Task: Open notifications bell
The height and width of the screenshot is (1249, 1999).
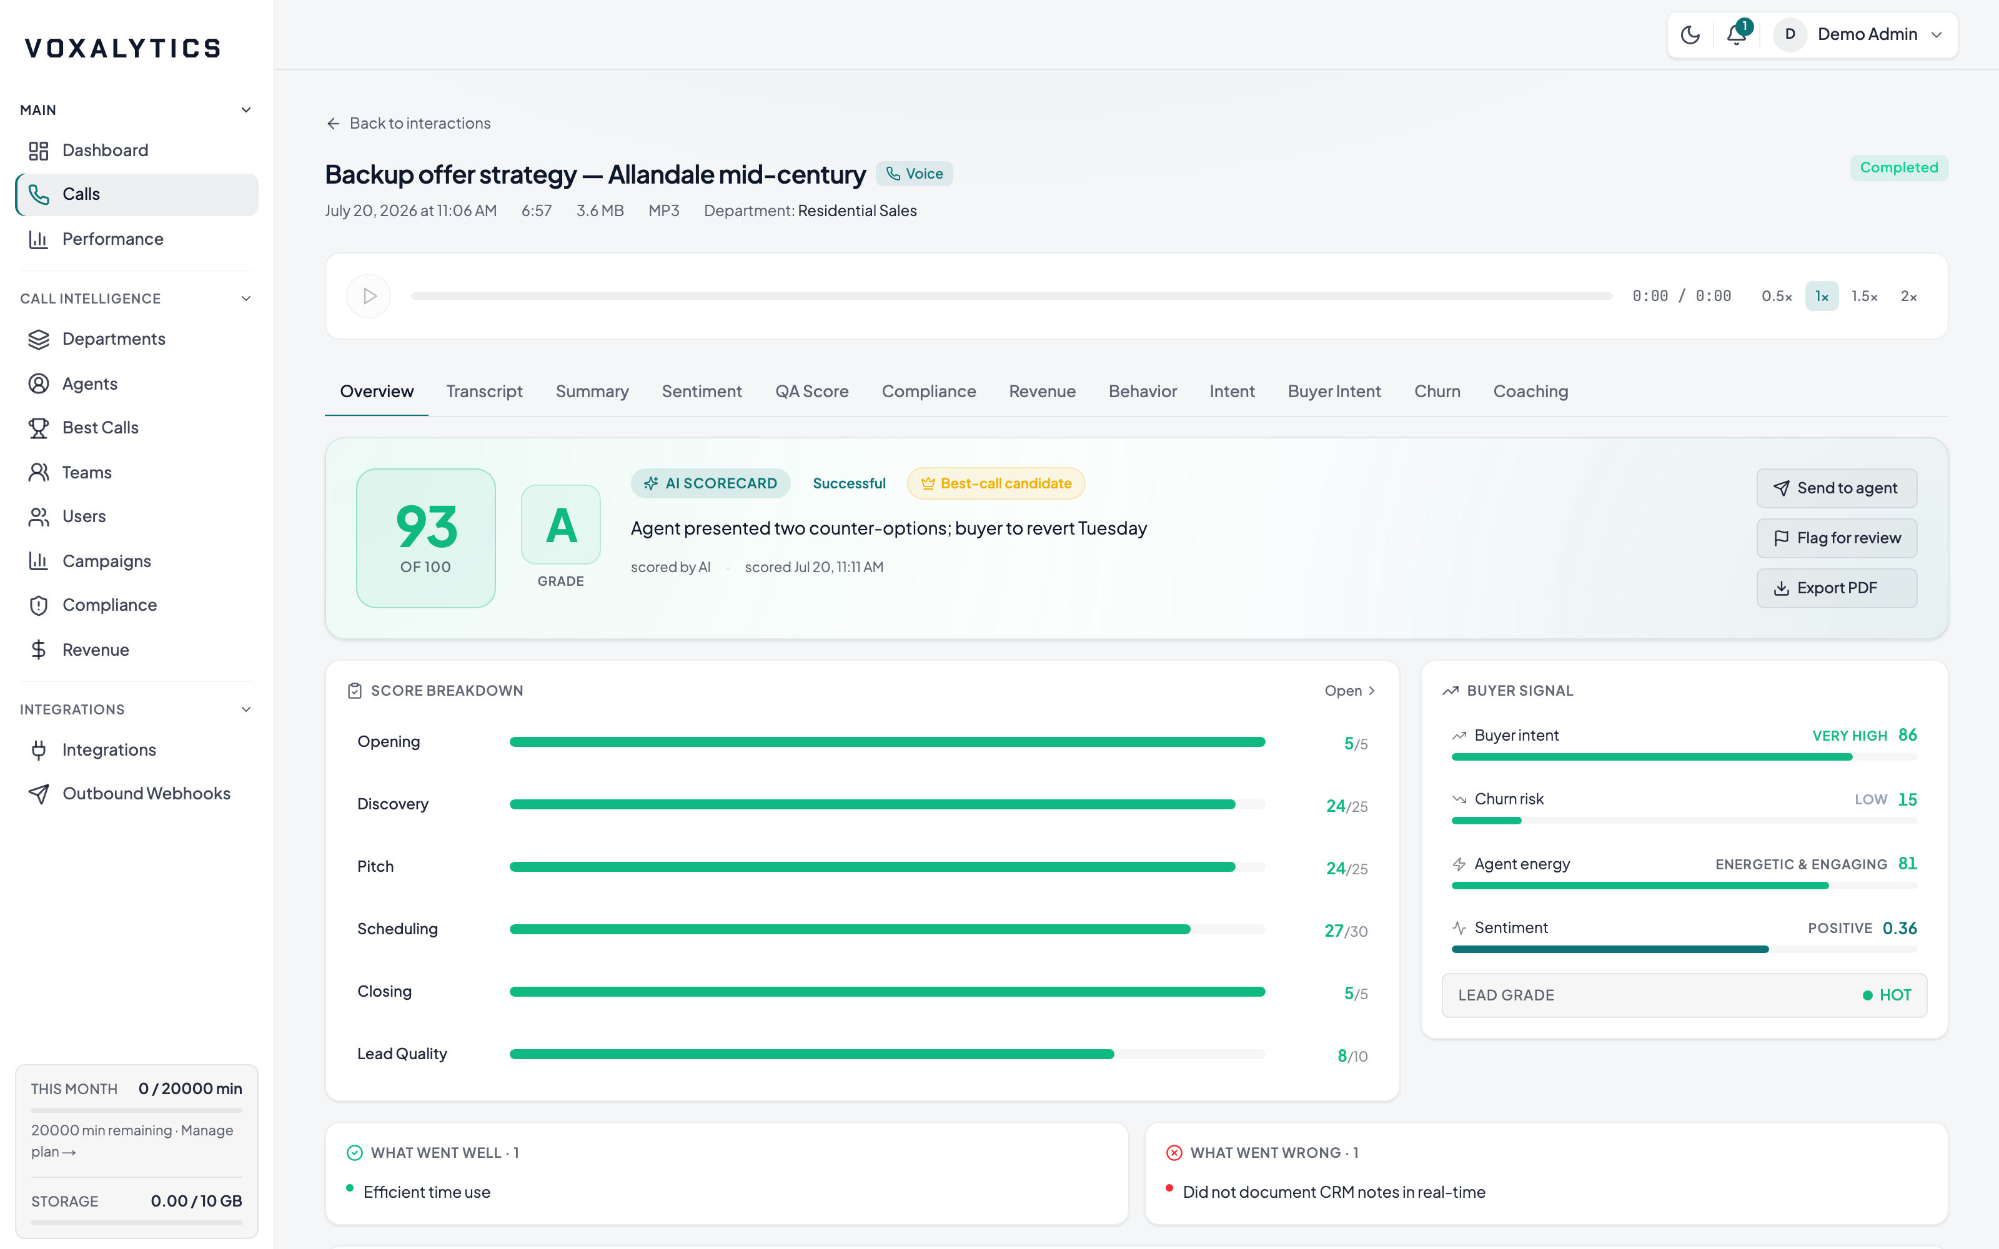Action: point(1737,35)
